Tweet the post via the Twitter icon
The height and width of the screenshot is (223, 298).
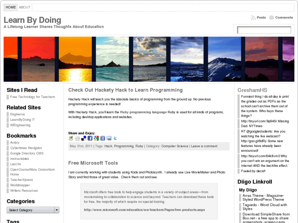tap(115, 138)
